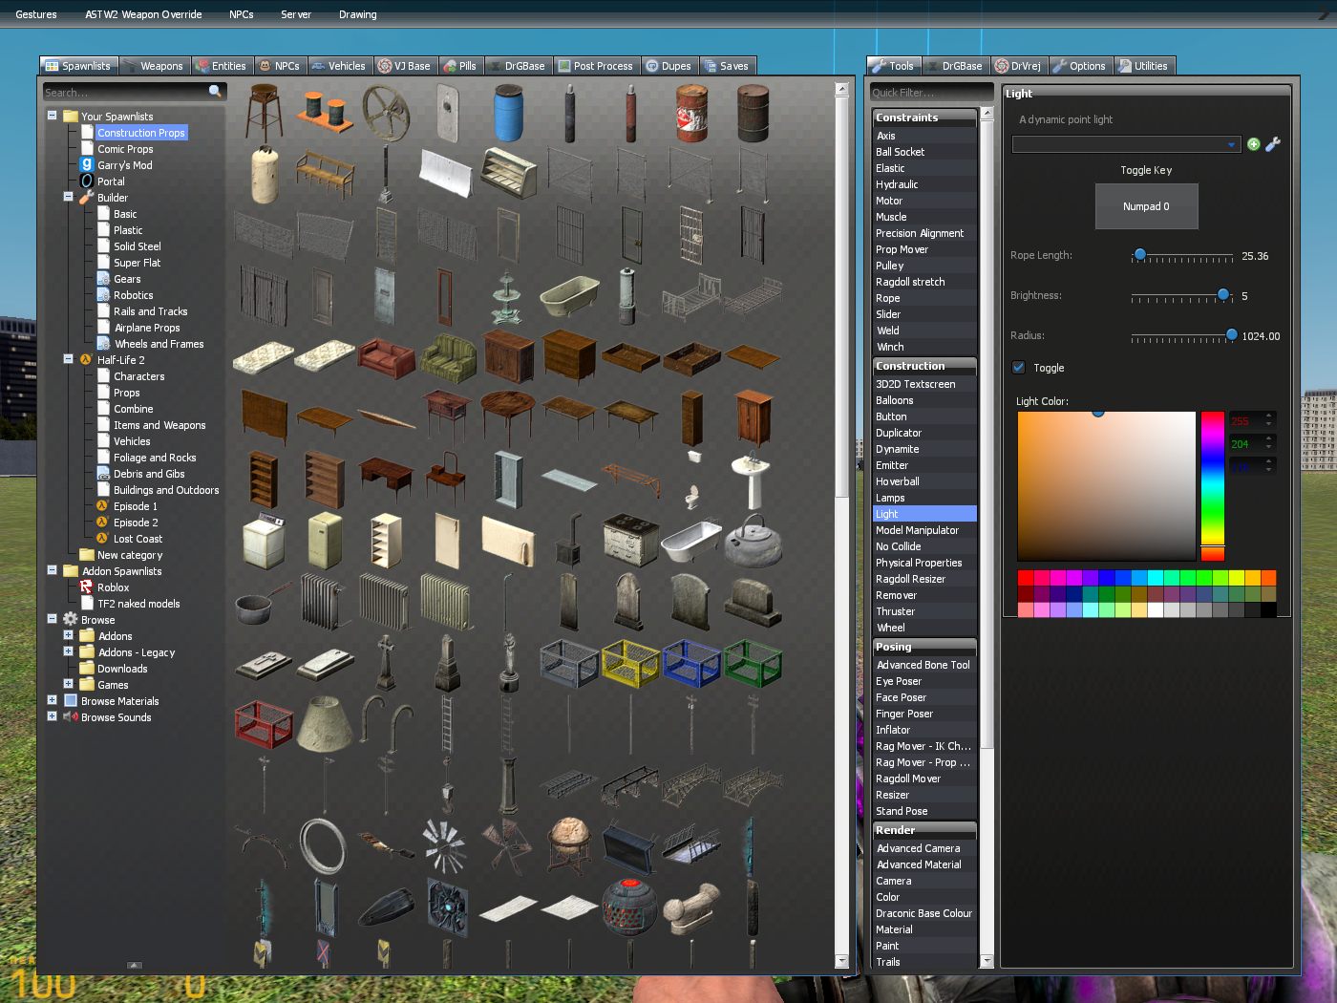Select the Garry's Mod spawnlist icon
Image resolution: width=1337 pixels, height=1003 pixels.
[87, 165]
